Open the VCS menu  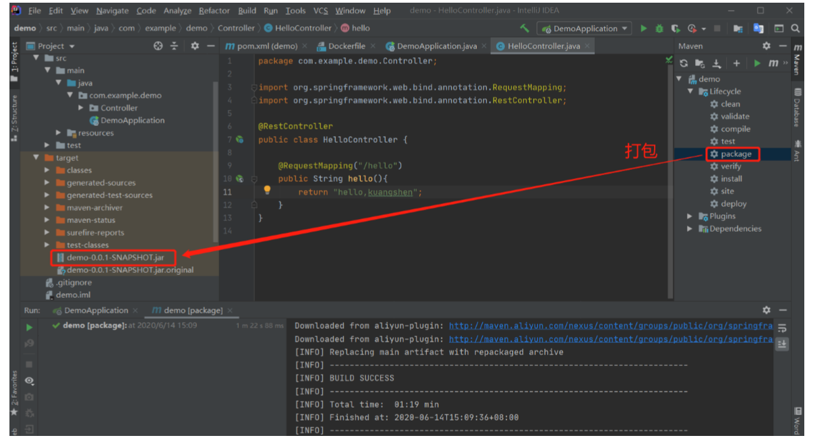[x=321, y=11]
